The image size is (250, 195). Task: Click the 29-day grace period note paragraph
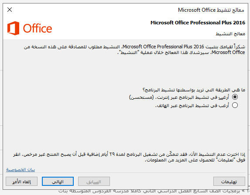click(129, 157)
